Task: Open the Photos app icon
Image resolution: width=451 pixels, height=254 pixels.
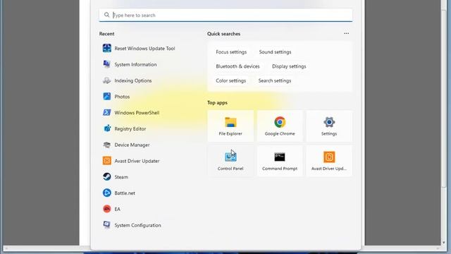Action: (x=106, y=97)
